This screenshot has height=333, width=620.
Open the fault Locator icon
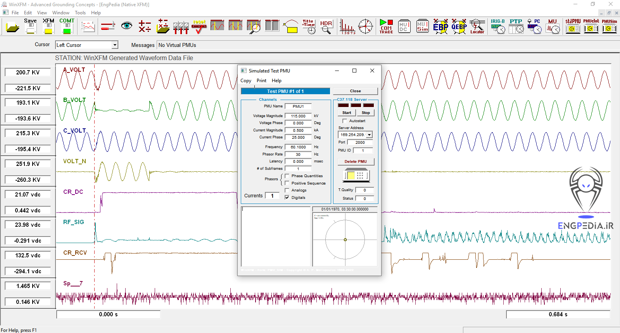(x=477, y=27)
